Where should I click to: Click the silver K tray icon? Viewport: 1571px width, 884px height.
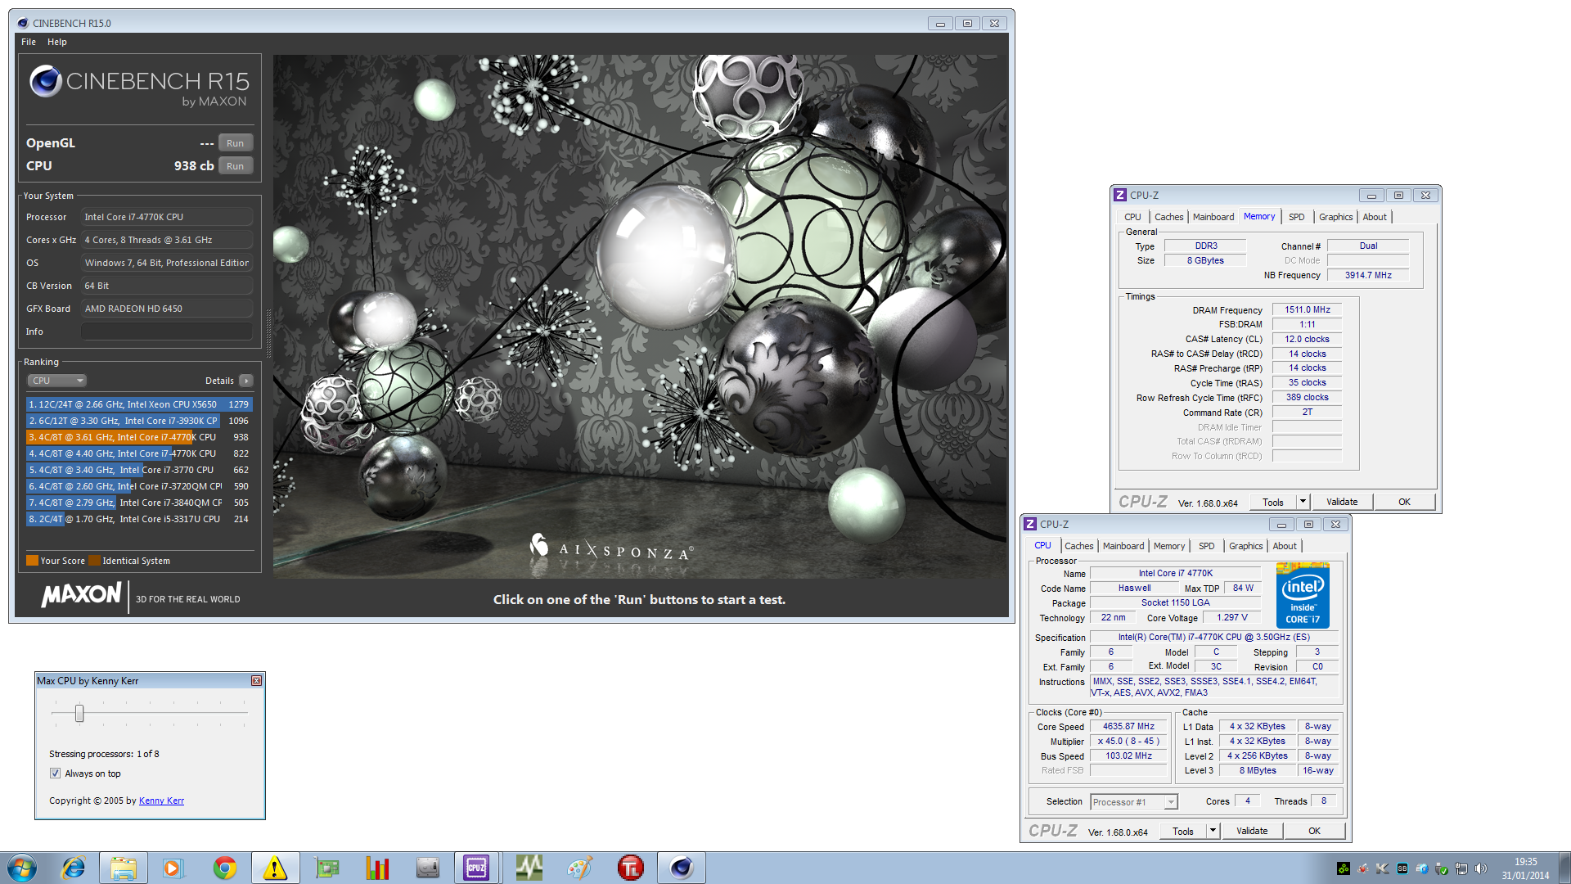pyautogui.click(x=1383, y=868)
